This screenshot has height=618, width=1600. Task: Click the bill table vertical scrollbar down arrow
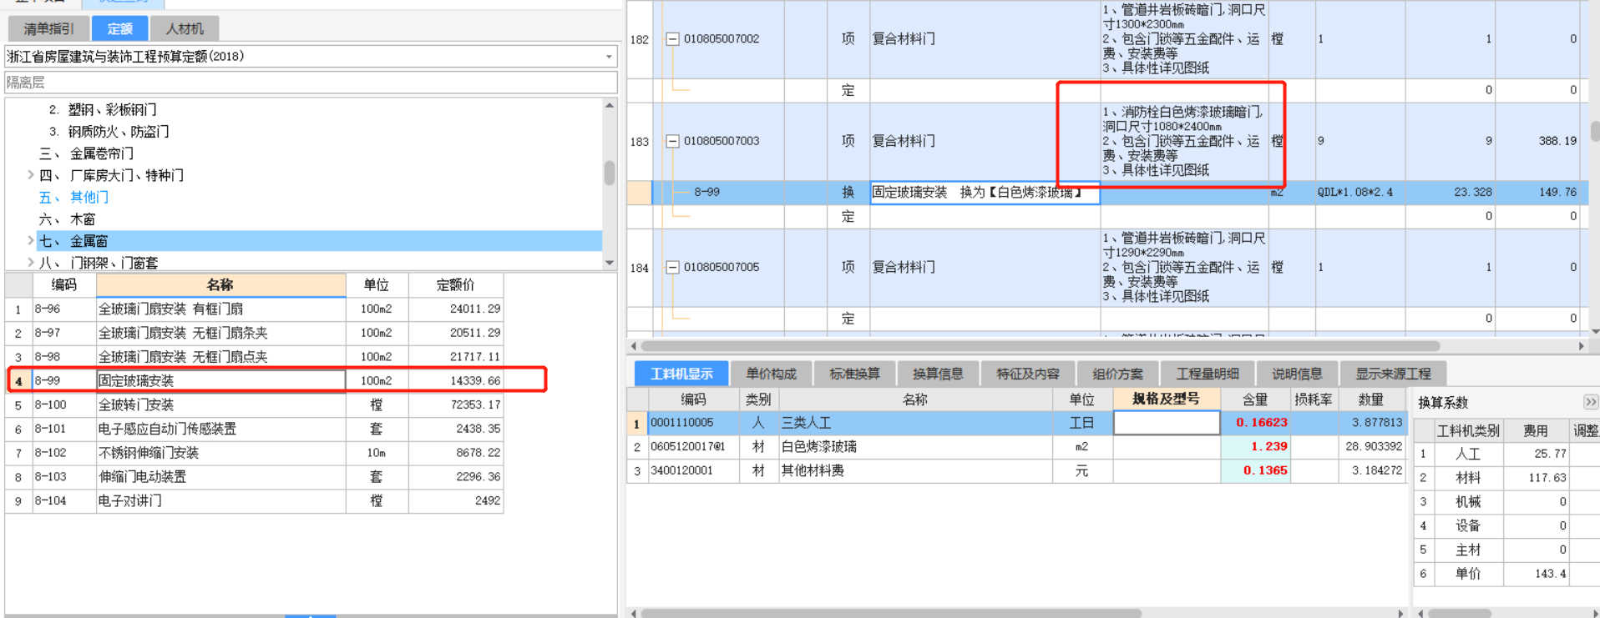(1595, 331)
